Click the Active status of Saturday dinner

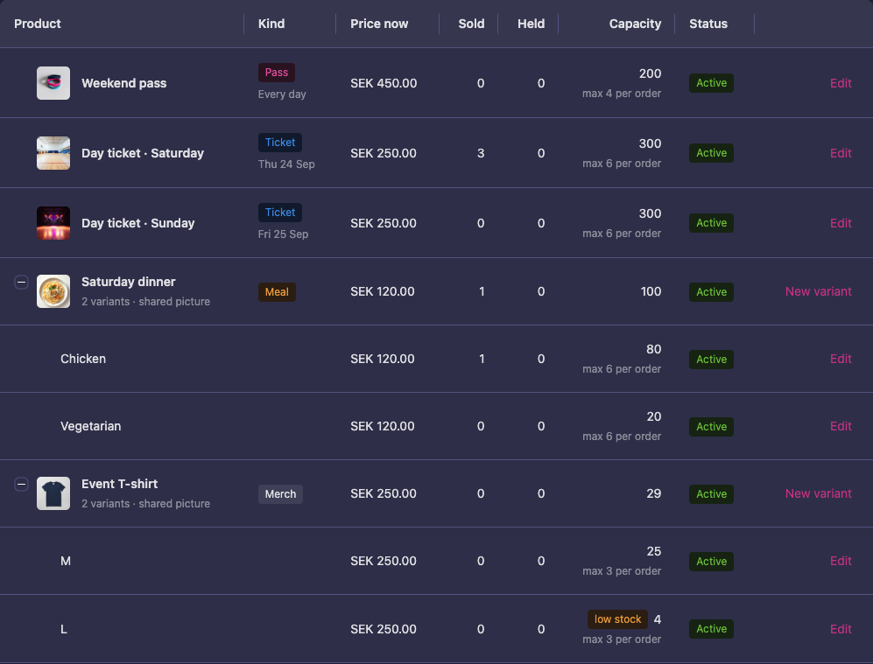coord(712,292)
